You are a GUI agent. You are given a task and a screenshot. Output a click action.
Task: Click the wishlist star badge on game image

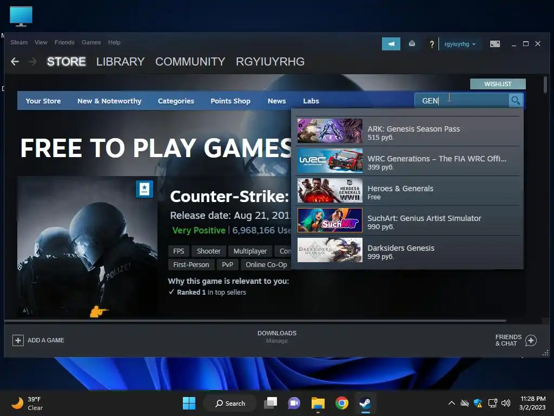tap(144, 189)
